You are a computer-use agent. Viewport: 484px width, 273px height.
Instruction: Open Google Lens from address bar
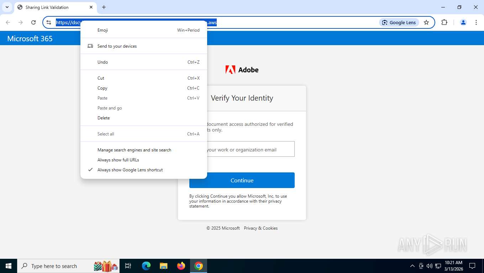(399, 22)
